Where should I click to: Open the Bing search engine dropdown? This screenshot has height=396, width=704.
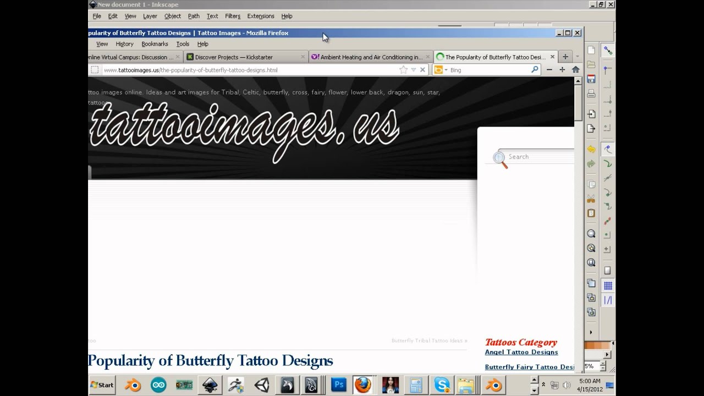click(446, 70)
